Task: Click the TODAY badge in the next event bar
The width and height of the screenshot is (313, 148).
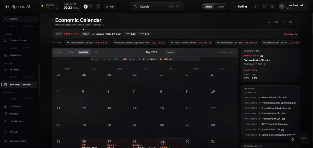Action: tap(86, 34)
